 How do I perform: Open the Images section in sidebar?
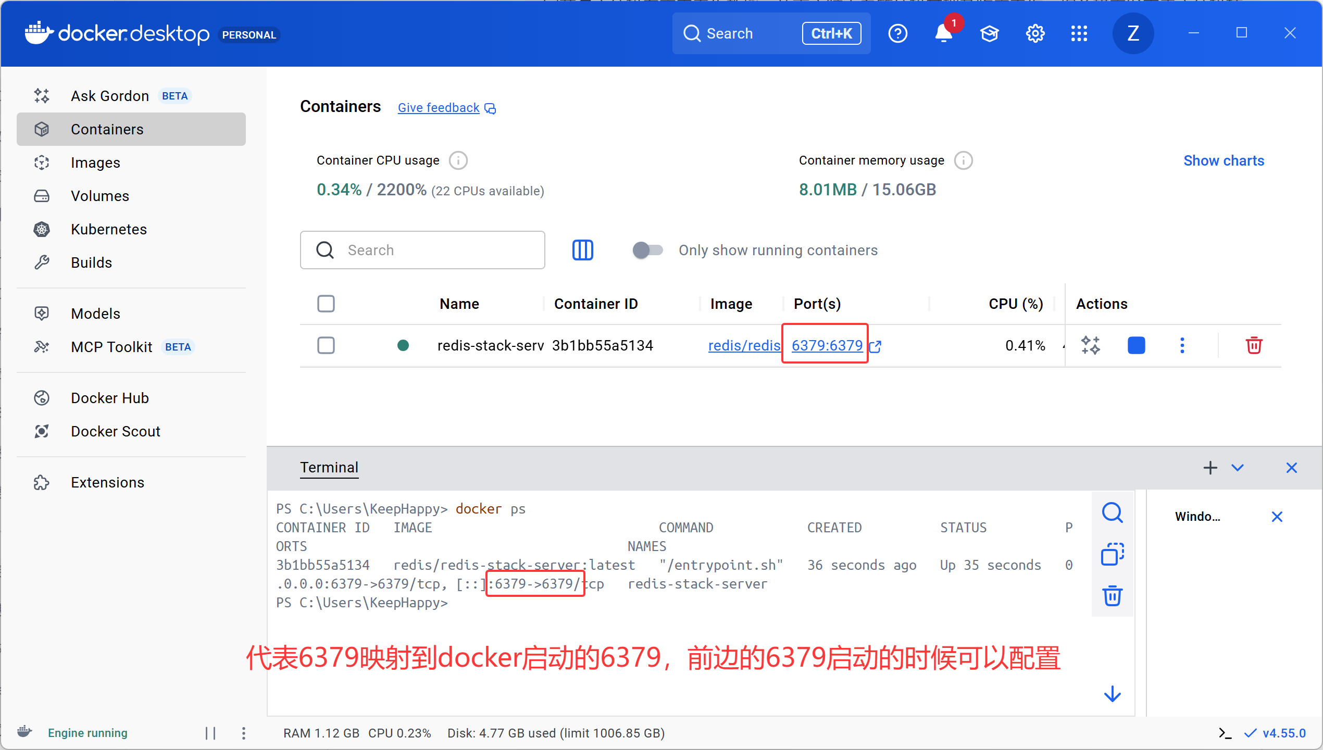pos(95,162)
